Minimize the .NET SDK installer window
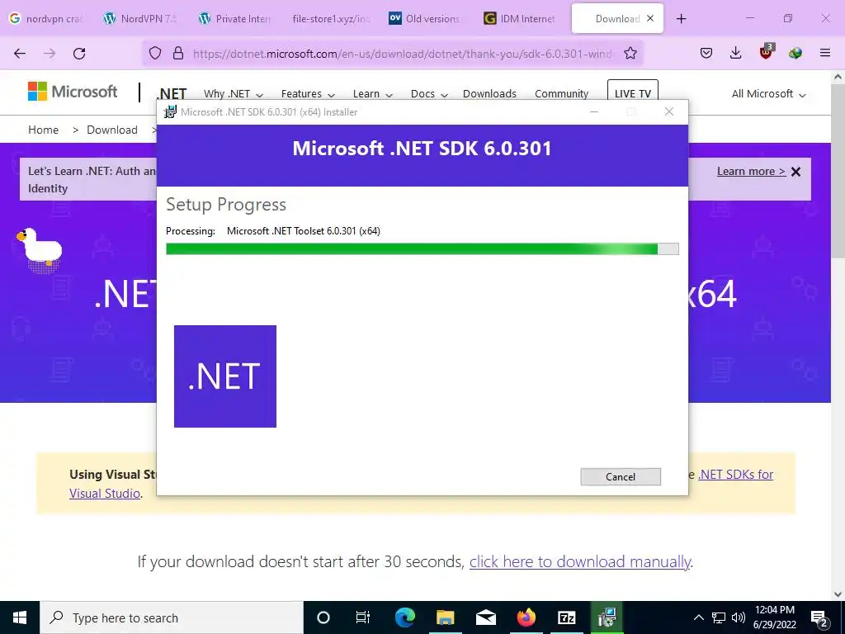 click(594, 112)
